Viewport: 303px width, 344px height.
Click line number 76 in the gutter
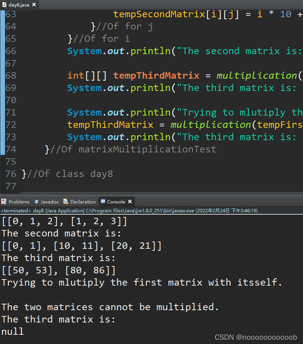point(11,174)
